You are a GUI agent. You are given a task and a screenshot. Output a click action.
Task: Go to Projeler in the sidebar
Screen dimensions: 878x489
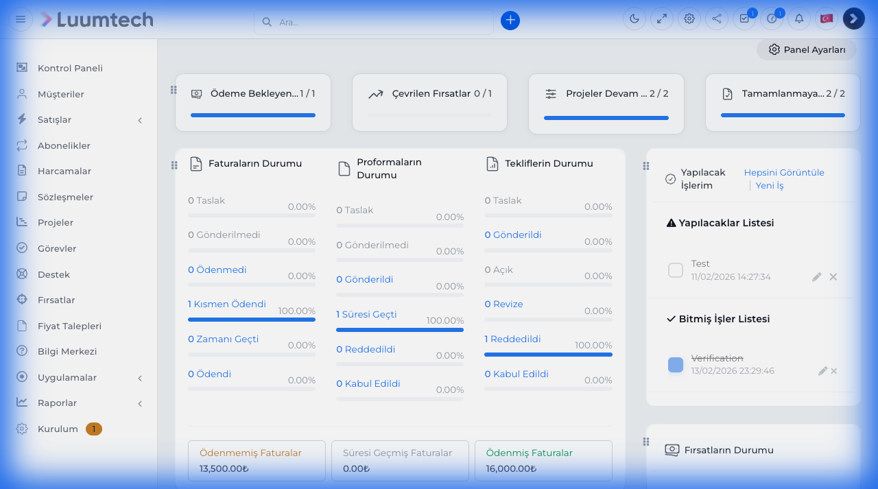55,222
